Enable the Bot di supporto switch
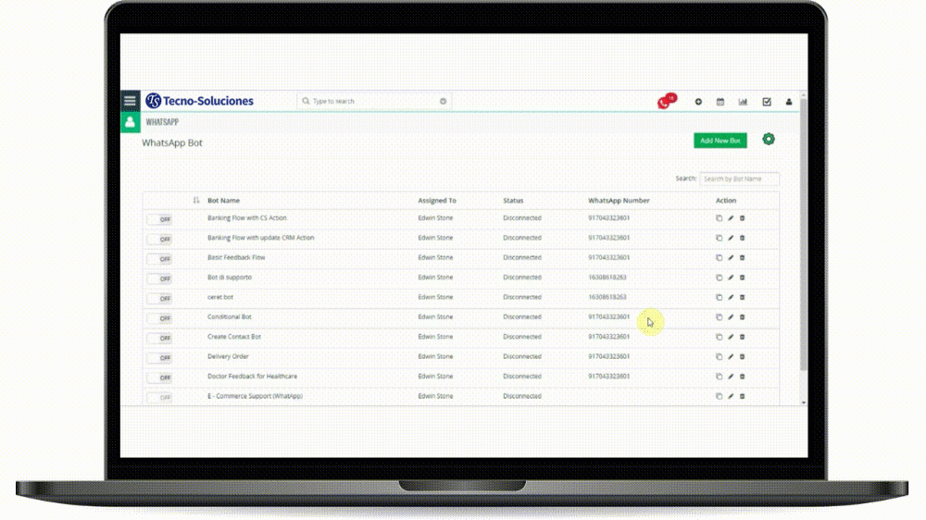This screenshot has width=926, height=520. [x=159, y=279]
